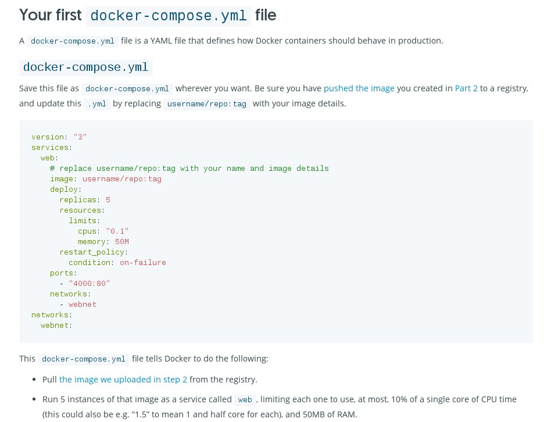Click the restart_policy: key
The image size is (551, 422).
(94, 252)
